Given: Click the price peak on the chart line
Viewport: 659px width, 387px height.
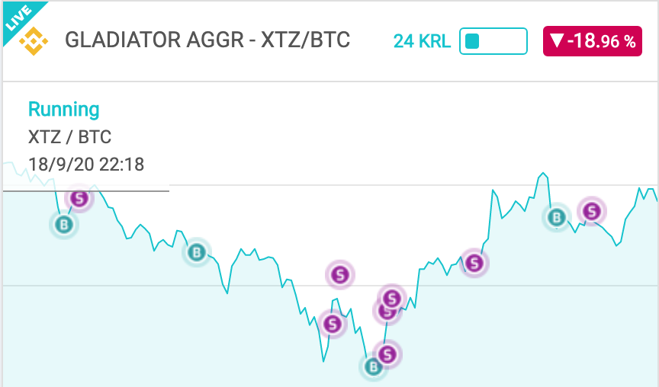Looking at the screenshot, I should tap(543, 173).
